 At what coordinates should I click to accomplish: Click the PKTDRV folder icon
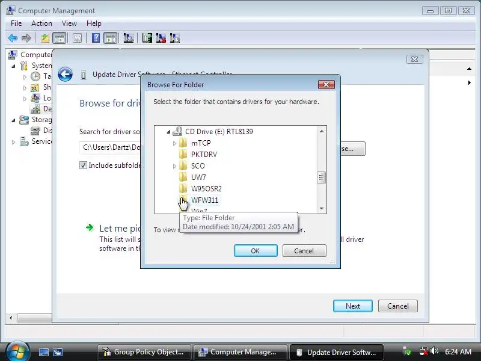click(x=183, y=154)
